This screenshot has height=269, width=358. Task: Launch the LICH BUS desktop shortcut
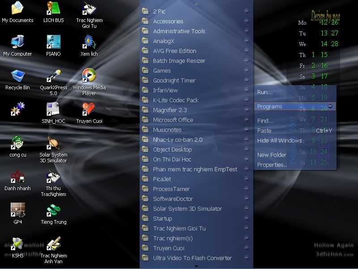point(53,8)
